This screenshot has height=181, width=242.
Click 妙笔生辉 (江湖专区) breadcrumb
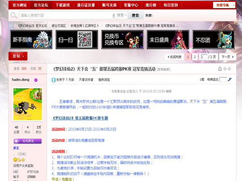tap(84, 26)
